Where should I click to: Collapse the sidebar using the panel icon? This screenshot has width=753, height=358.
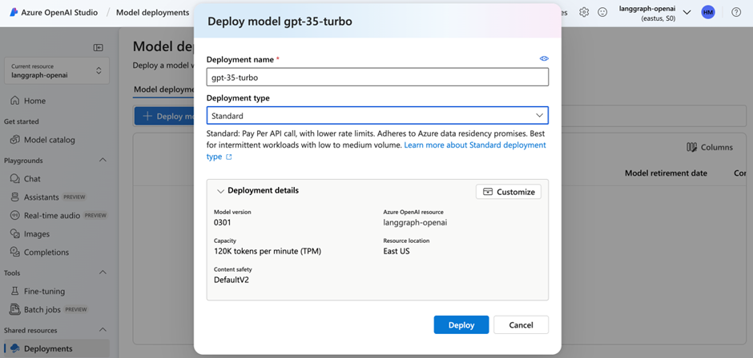[x=99, y=47]
